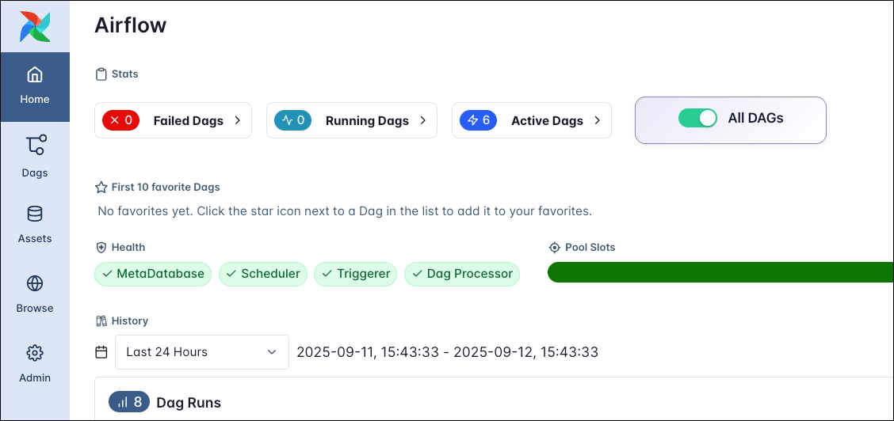This screenshot has width=894, height=421.
Task: Open the Assets database icon
Action: pos(35,214)
